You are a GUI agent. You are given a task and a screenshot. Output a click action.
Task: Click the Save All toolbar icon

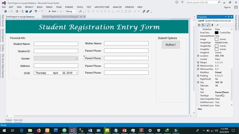pyautogui.click(x=31, y=12)
